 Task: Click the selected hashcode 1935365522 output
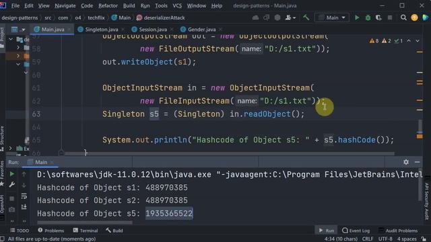coord(169,214)
